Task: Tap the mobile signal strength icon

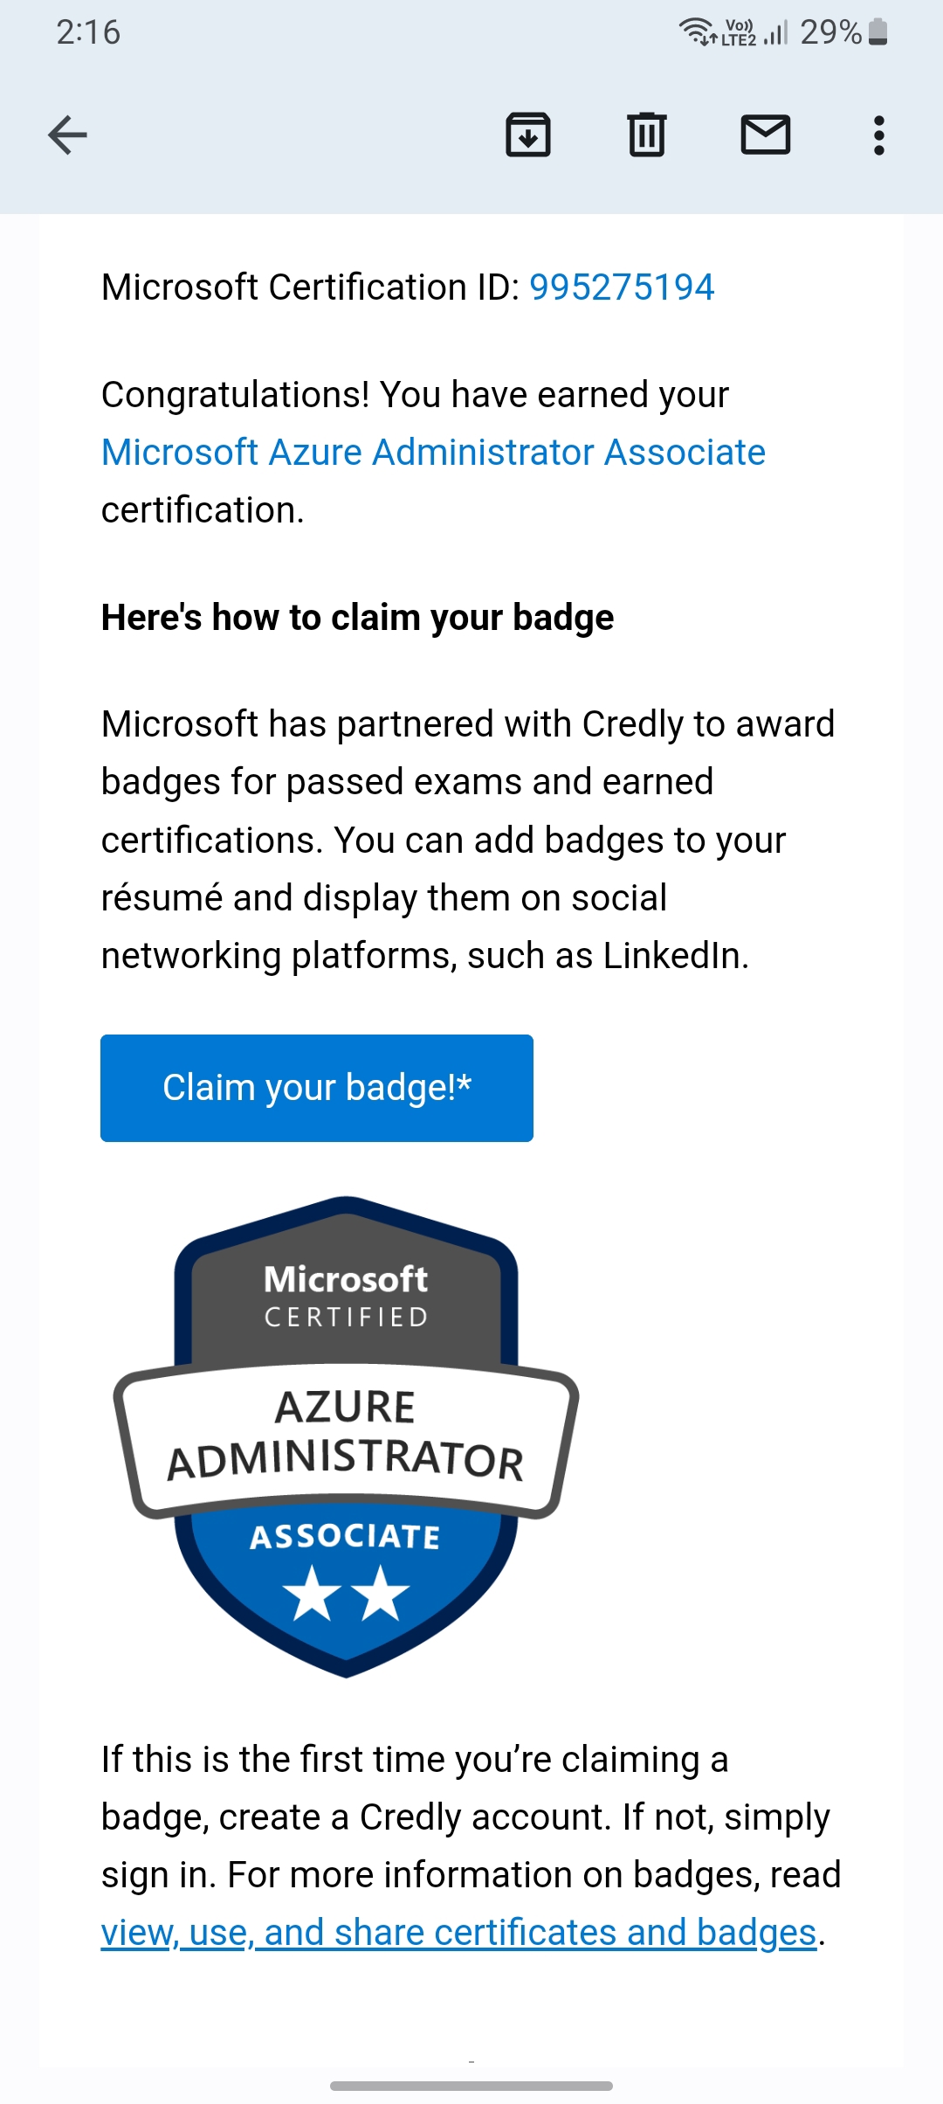Action: 772,32
